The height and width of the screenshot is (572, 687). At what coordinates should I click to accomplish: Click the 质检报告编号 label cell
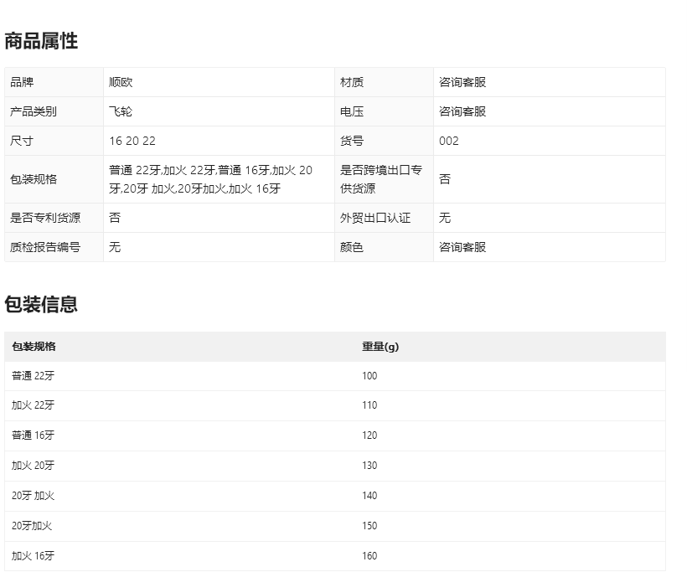45,247
